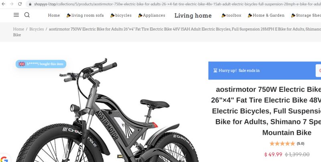The height and width of the screenshot is (162, 321).
Task: Click the search magnifier icon
Action: pyautogui.click(x=27, y=15)
